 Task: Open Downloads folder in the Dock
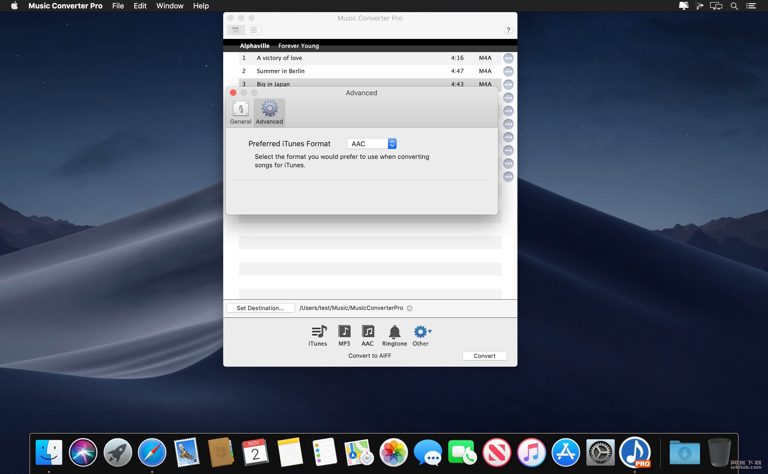click(685, 452)
